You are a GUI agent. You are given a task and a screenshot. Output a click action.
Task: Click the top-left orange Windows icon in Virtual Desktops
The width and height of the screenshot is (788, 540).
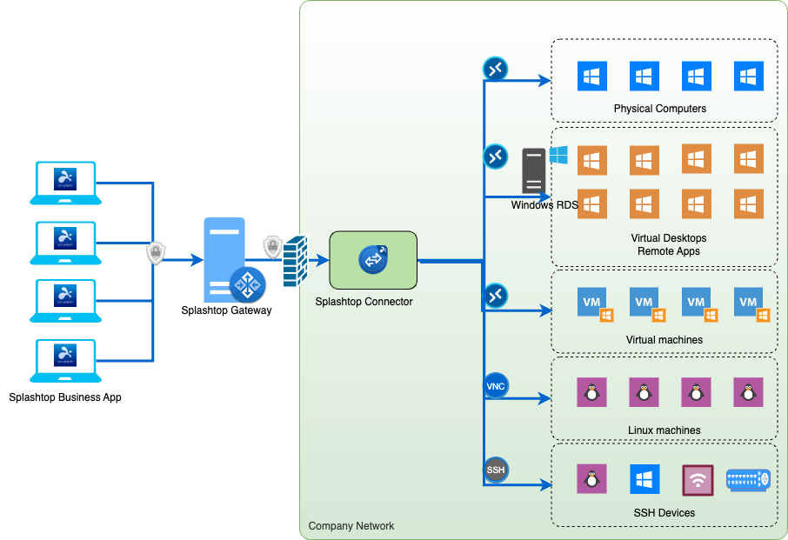coord(592,160)
